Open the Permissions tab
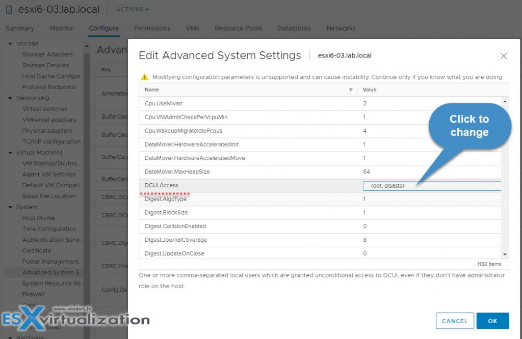 tap(152, 29)
